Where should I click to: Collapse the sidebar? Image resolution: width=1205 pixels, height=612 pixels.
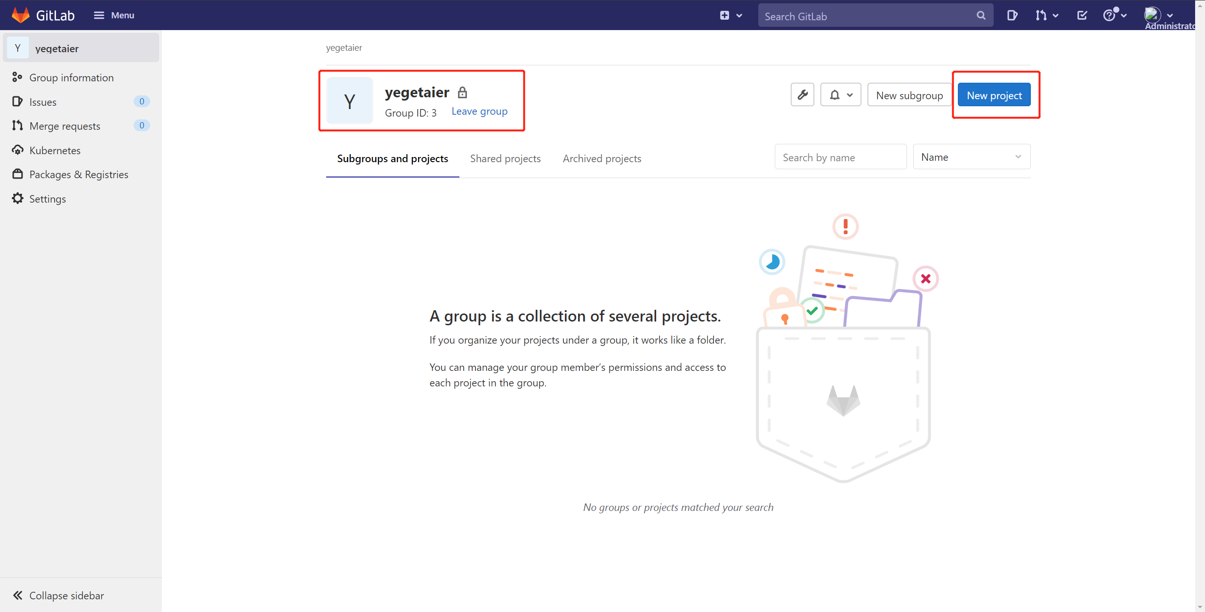(x=58, y=596)
